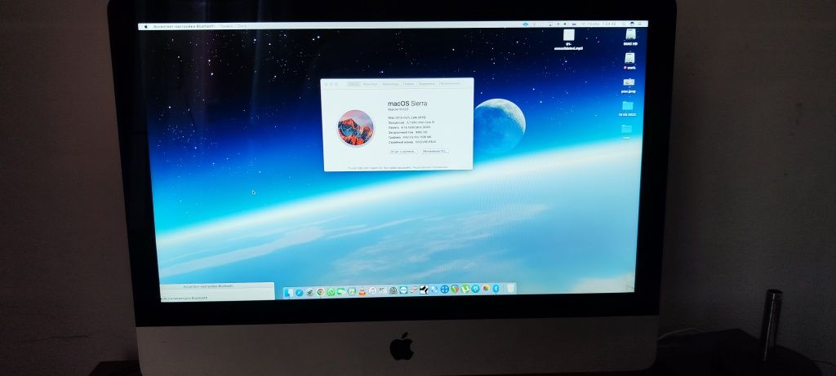
Task: Click the menu bar clock
Action: [598, 24]
